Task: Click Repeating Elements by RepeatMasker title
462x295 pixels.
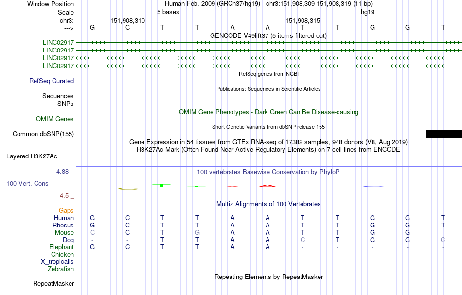Action: click(x=269, y=277)
